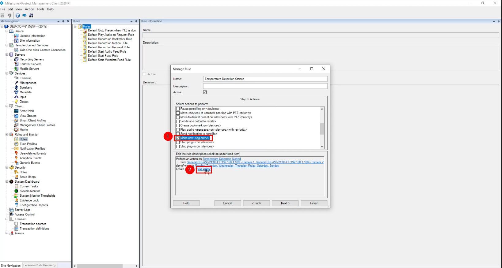Collapse the Rules and Events node
Screen dimensions: 502x268
click(x=7, y=135)
